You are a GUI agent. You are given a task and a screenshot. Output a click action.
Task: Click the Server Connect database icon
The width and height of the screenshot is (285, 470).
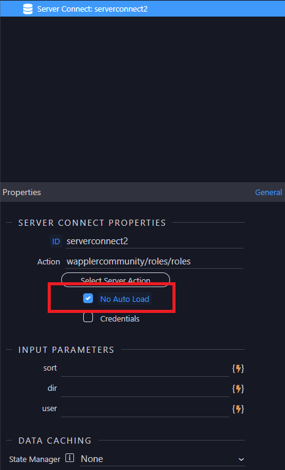pyautogui.click(x=28, y=9)
